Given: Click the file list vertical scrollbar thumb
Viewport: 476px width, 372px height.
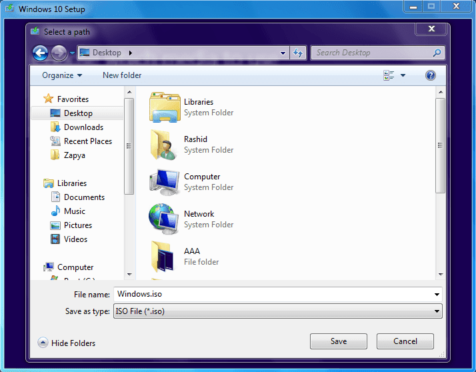Looking at the screenshot, I should click(x=441, y=145).
